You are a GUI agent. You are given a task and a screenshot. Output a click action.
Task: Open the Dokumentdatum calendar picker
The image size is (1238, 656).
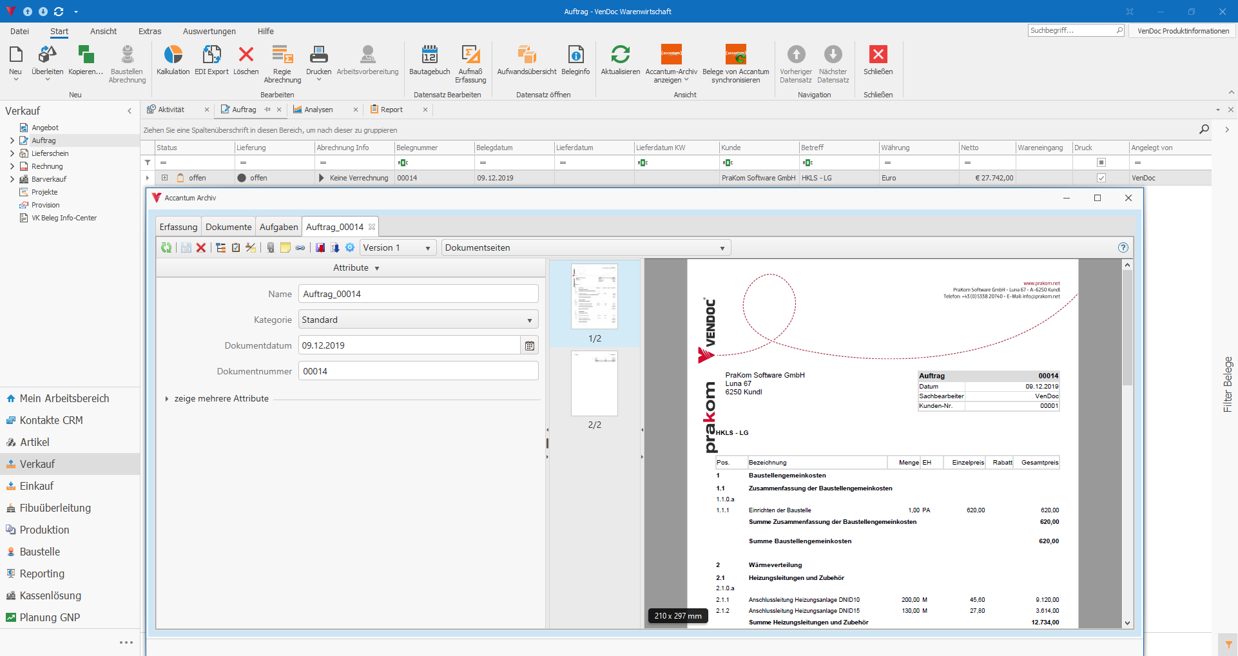pyautogui.click(x=529, y=346)
